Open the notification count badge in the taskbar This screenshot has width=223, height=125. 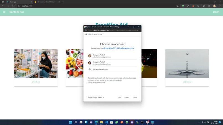(220, 122)
